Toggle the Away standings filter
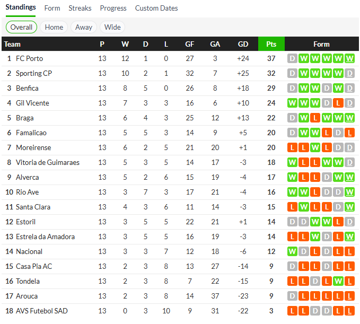The width and height of the screenshot is (360, 324). pyautogui.click(x=84, y=27)
